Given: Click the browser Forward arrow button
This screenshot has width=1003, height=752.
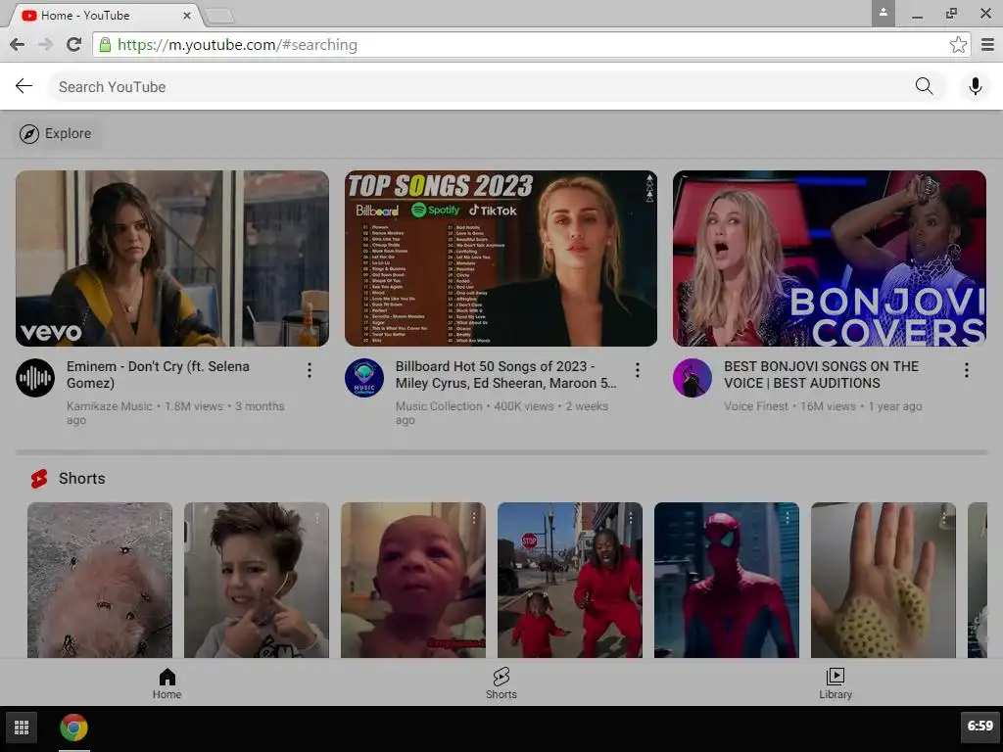Looking at the screenshot, I should click(x=45, y=45).
